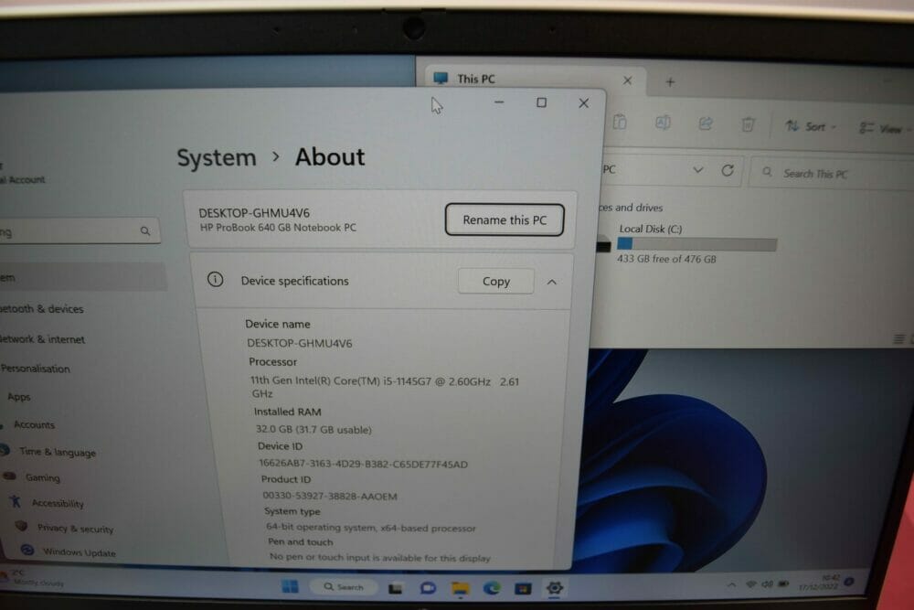
Task: Open Microsoft Store from the taskbar
Action: [x=523, y=588]
